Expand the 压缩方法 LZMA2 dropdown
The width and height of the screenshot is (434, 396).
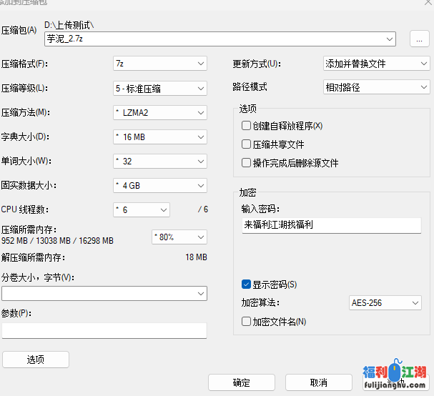point(200,113)
